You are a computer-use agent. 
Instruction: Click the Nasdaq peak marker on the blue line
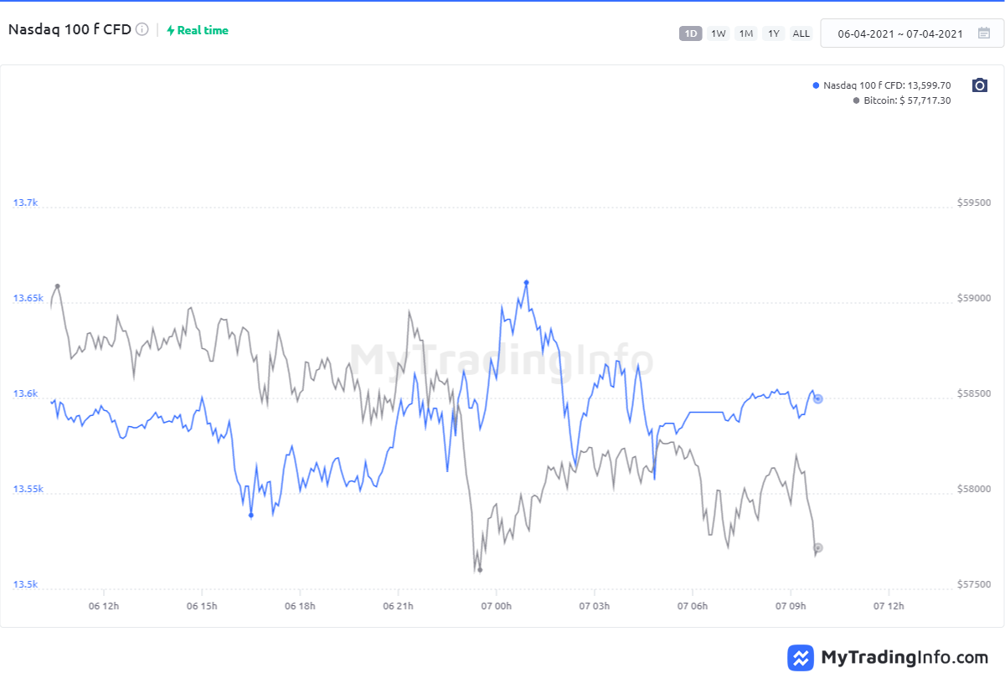click(x=526, y=282)
